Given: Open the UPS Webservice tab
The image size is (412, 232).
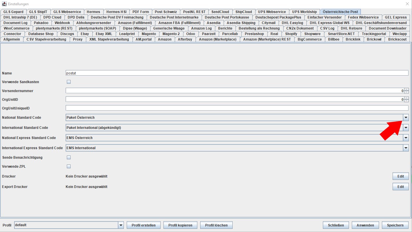Looking at the screenshot, I should point(272,12).
